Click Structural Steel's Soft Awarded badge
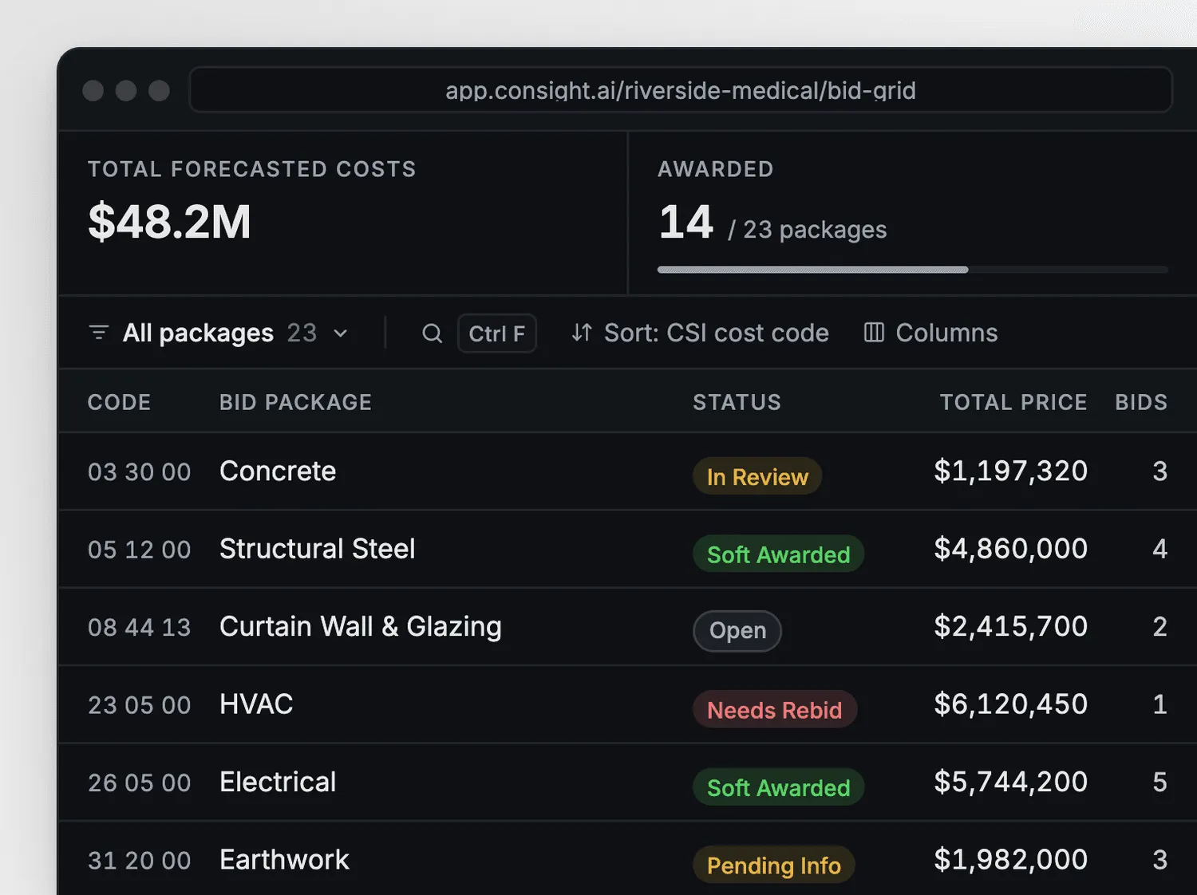The height and width of the screenshot is (895, 1197). (778, 554)
